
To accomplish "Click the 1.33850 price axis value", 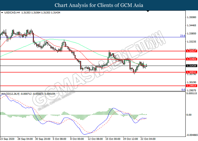I will [191, 34].
